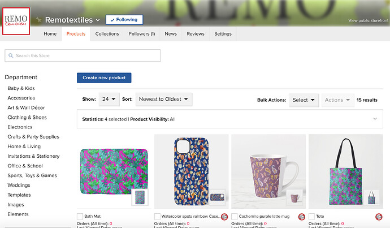
Task: Click the 15 results text
Action: 367,100
